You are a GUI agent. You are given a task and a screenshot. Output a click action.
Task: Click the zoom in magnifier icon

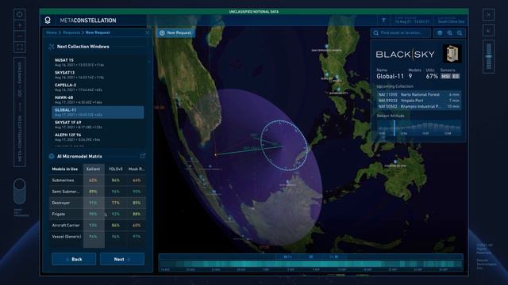(450, 32)
